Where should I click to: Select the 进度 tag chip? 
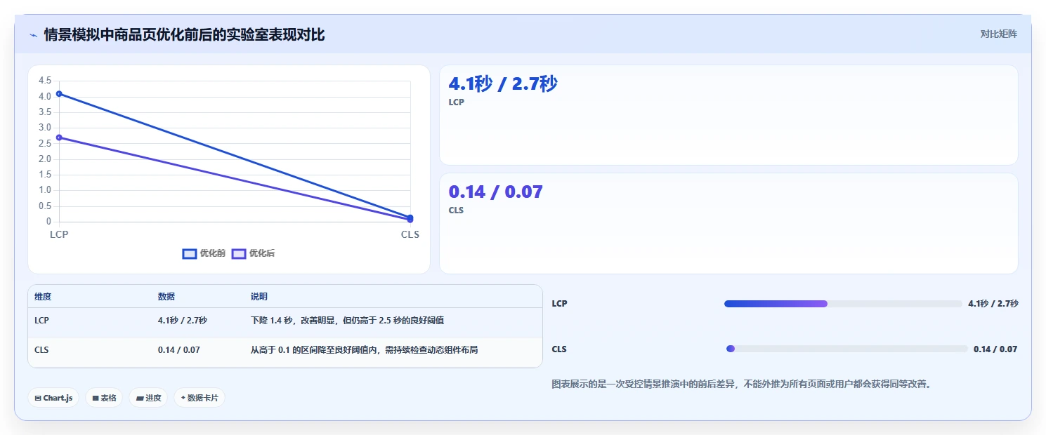[148, 398]
